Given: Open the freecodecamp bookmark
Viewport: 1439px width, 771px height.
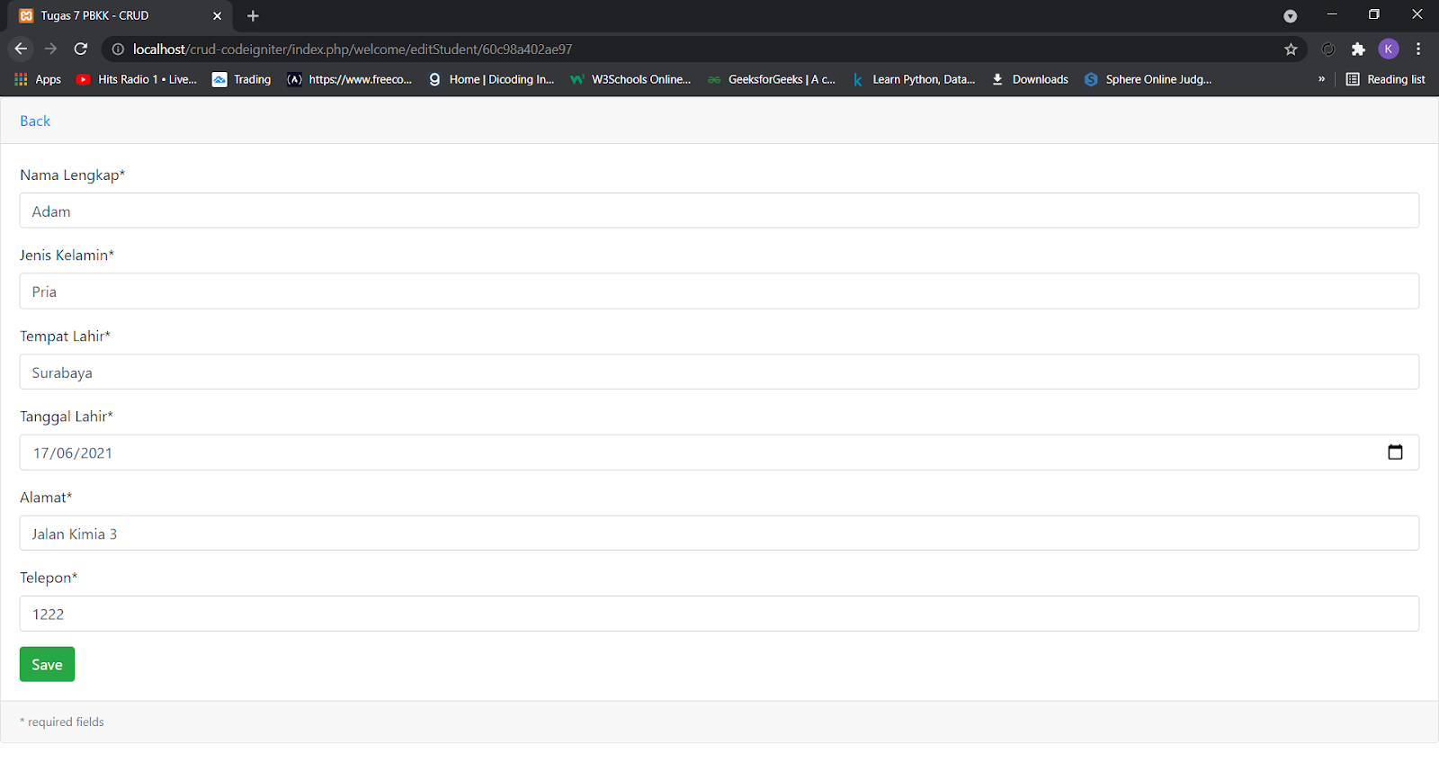Looking at the screenshot, I should click(x=349, y=79).
